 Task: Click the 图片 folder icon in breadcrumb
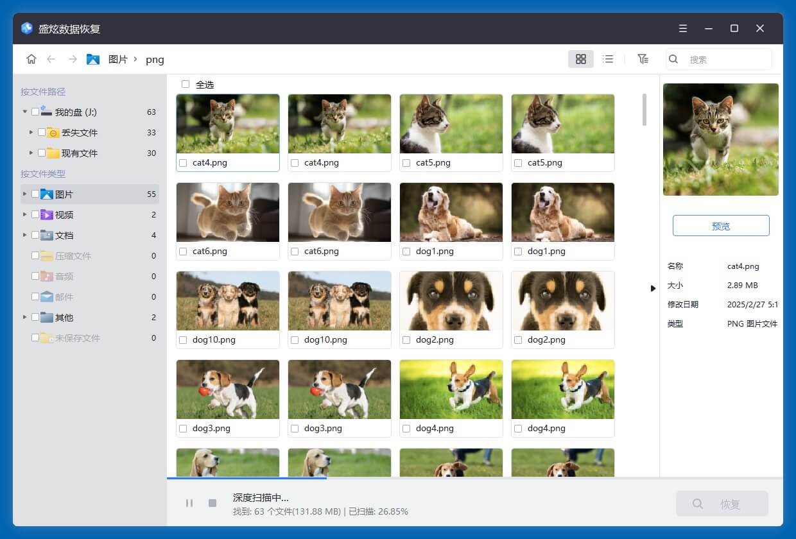pyautogui.click(x=93, y=59)
